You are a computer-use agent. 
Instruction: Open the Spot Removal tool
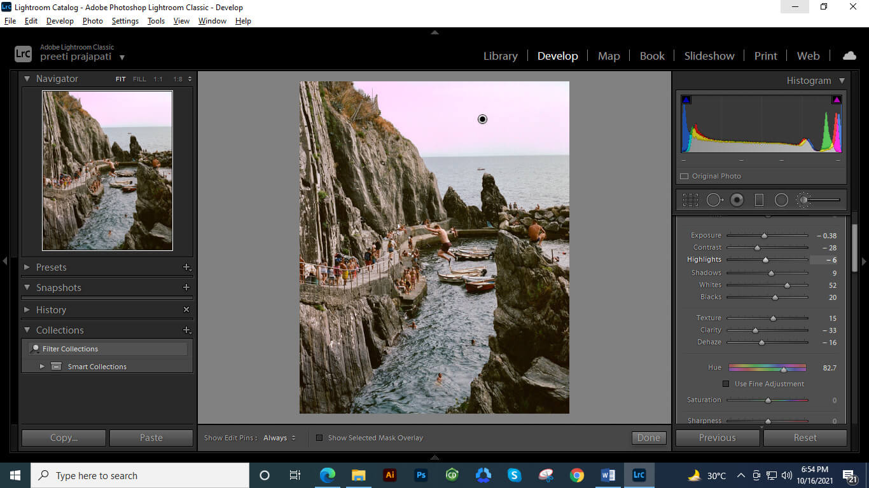click(714, 200)
